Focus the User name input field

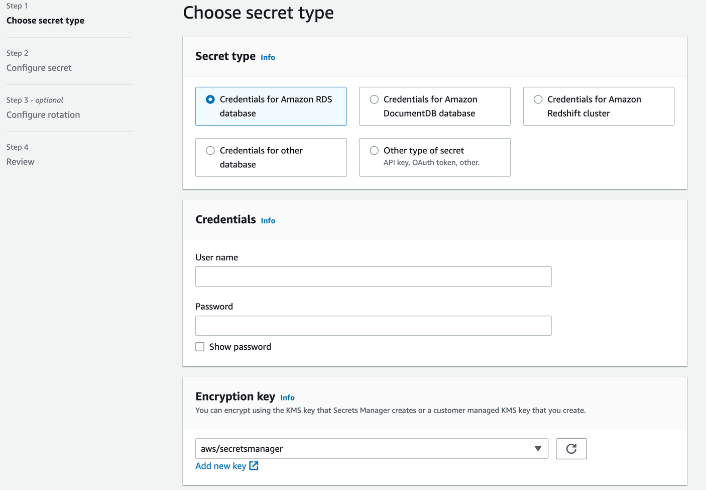tap(373, 276)
